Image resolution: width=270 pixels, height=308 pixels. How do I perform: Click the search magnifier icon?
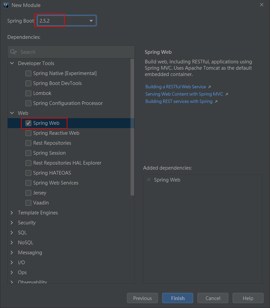(13, 52)
